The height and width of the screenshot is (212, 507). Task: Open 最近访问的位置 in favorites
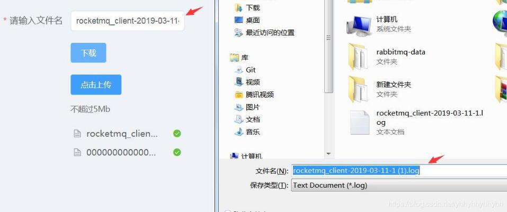(264, 32)
